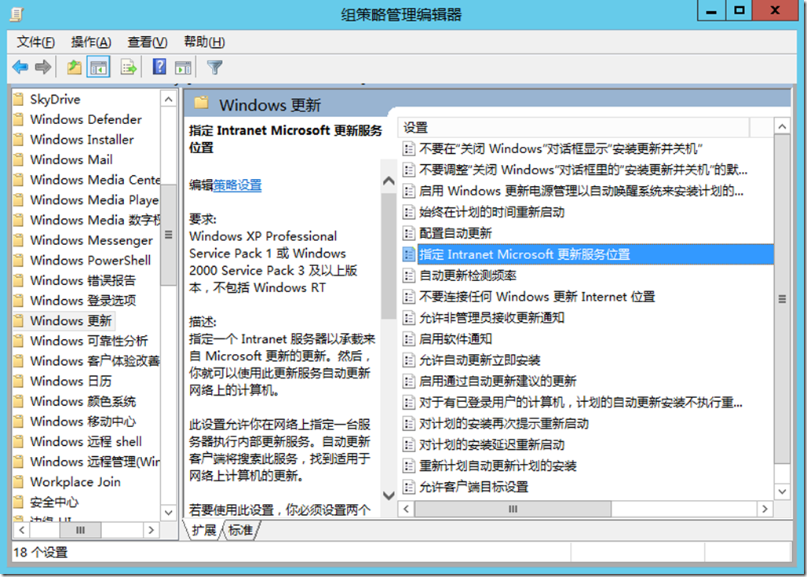Click the settings list vertical scrollbar thumb
The height and width of the screenshot is (577, 807).
click(x=782, y=299)
